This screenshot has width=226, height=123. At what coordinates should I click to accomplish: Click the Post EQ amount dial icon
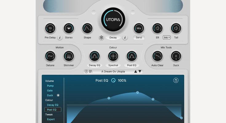pyautogui.click(x=113, y=81)
